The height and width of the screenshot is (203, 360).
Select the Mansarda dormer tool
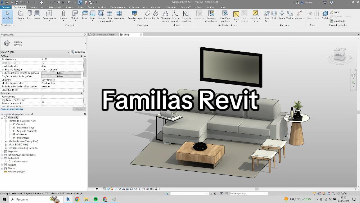(299, 15)
